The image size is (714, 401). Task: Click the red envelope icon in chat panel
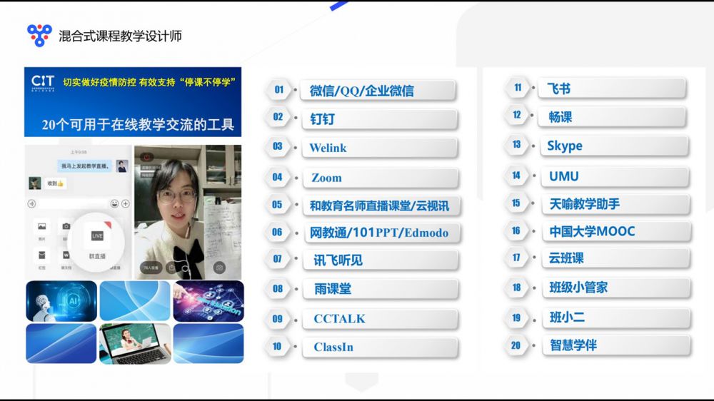pyautogui.click(x=42, y=255)
